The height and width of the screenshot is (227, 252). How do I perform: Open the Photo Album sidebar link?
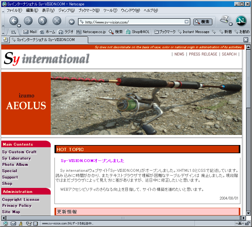(15, 165)
